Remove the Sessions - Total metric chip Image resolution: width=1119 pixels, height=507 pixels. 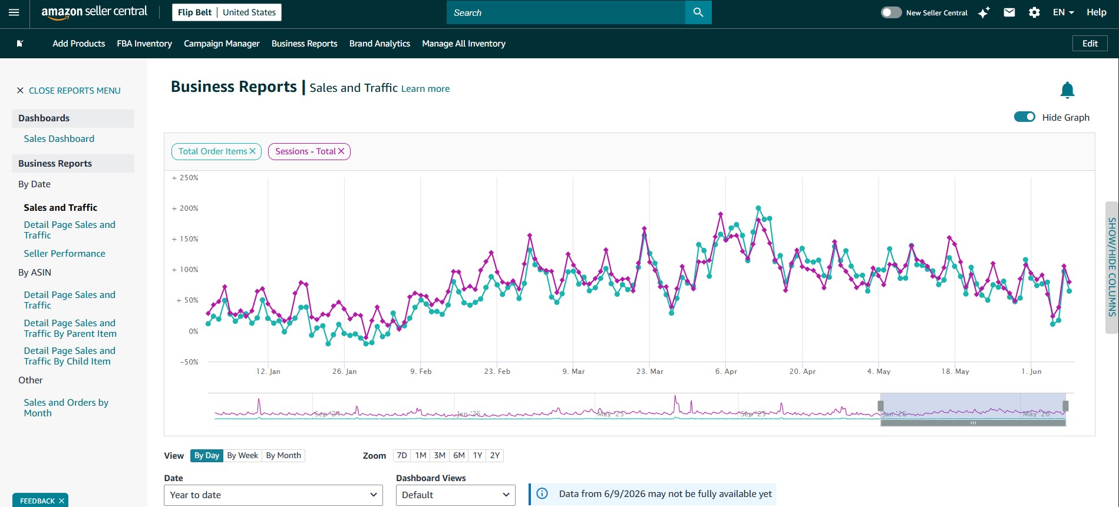(x=341, y=151)
